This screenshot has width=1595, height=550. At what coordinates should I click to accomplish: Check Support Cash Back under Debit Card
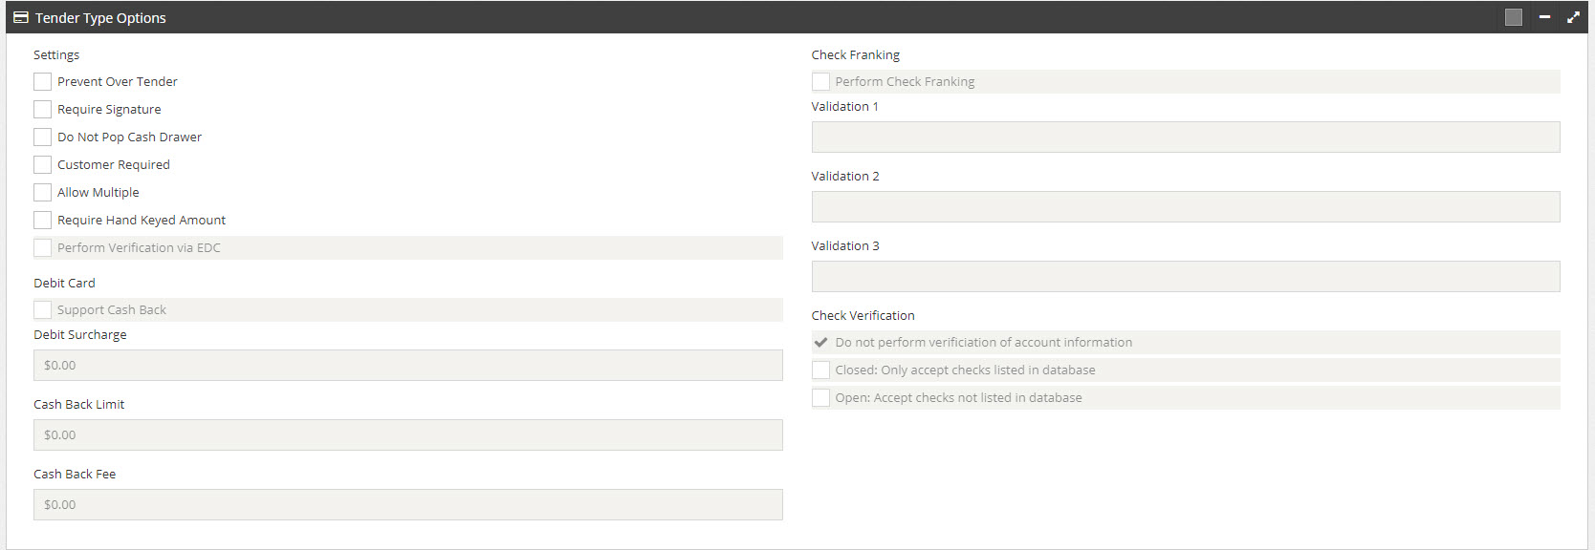pyautogui.click(x=42, y=310)
